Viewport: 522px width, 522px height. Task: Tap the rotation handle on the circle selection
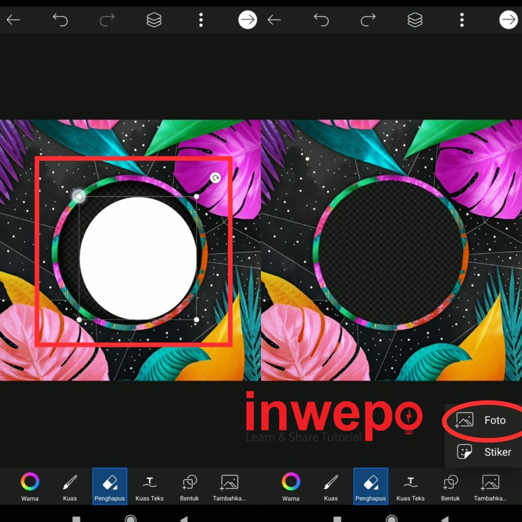pyautogui.click(x=216, y=178)
